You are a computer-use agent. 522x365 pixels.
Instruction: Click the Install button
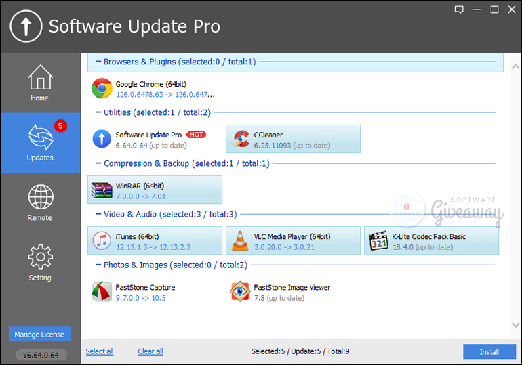tap(489, 351)
